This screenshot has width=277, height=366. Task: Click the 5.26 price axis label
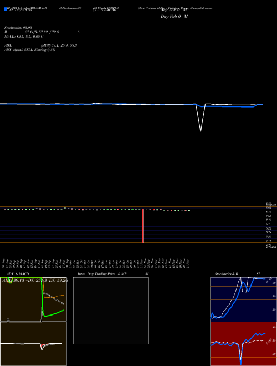click(x=269, y=237)
